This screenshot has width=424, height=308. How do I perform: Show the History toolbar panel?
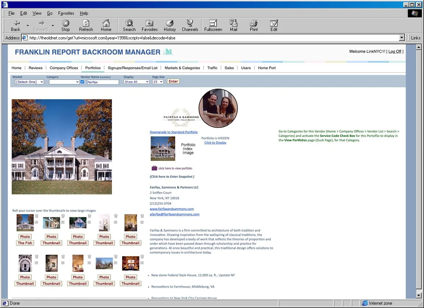tap(170, 26)
